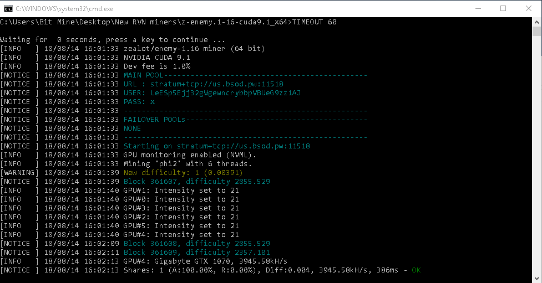Click the green 'OK' status text
The width and height of the screenshot is (542, 283).
tap(416, 270)
